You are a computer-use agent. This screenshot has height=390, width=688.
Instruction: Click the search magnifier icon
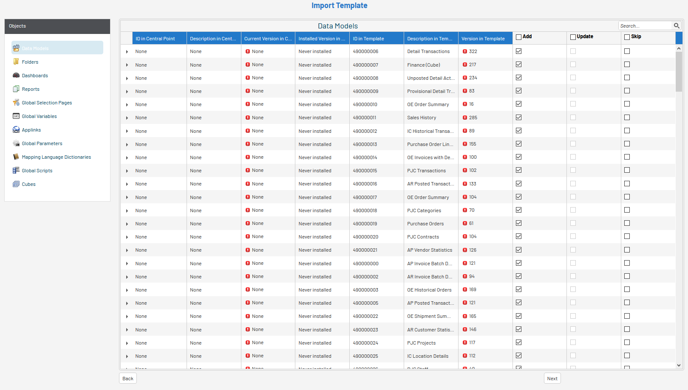[677, 26]
